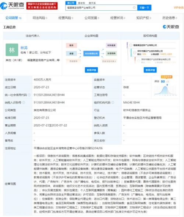This screenshot has width=184, height=217.
Task: Click help icon beside 统一社会信用代码
Action: 29,95
